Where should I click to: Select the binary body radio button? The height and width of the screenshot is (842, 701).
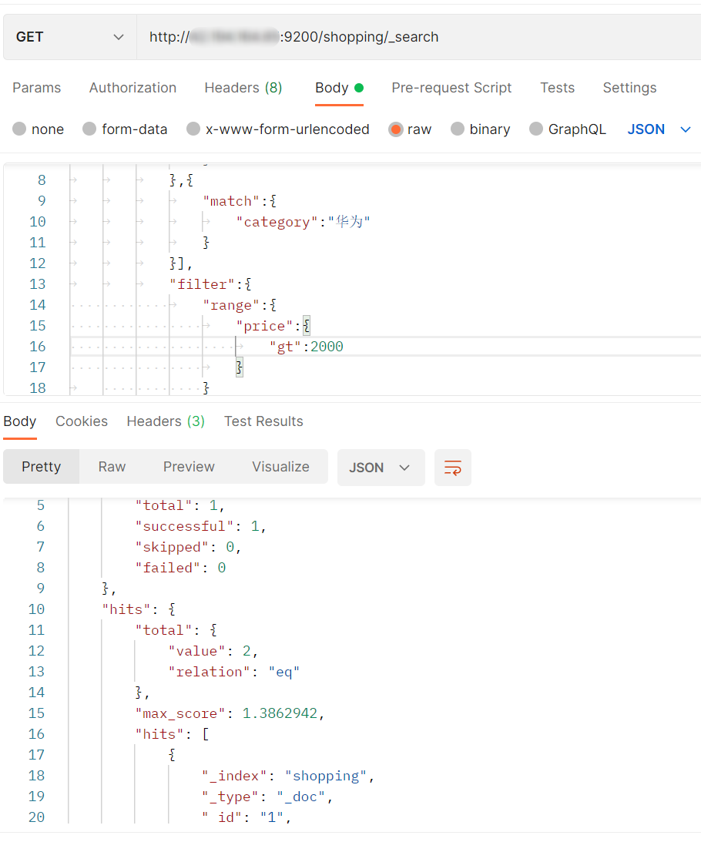[x=458, y=129]
